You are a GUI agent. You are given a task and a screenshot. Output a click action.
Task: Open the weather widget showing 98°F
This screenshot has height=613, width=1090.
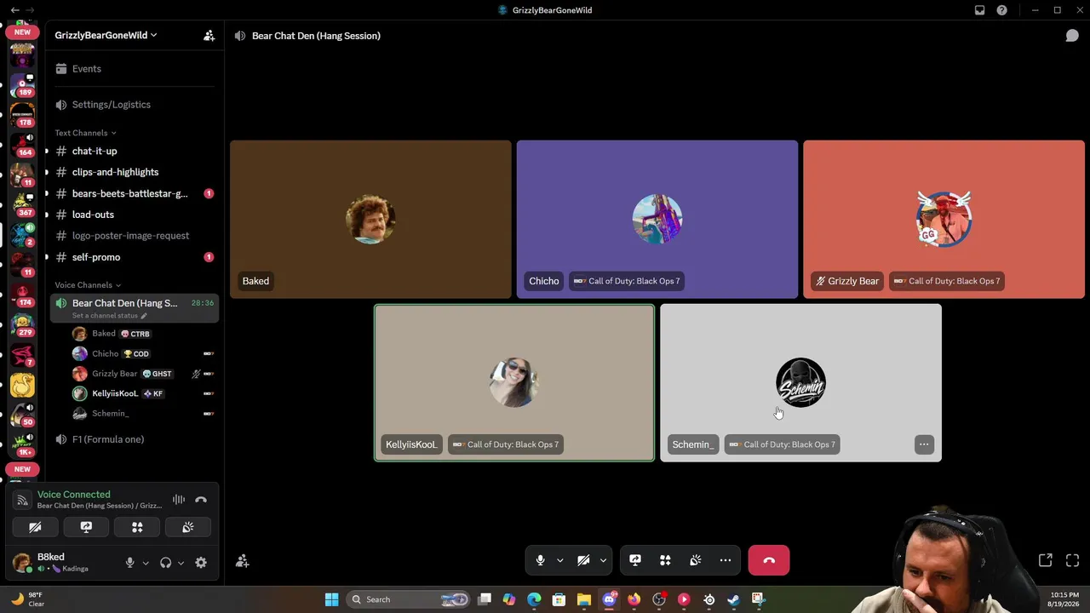pos(27,599)
